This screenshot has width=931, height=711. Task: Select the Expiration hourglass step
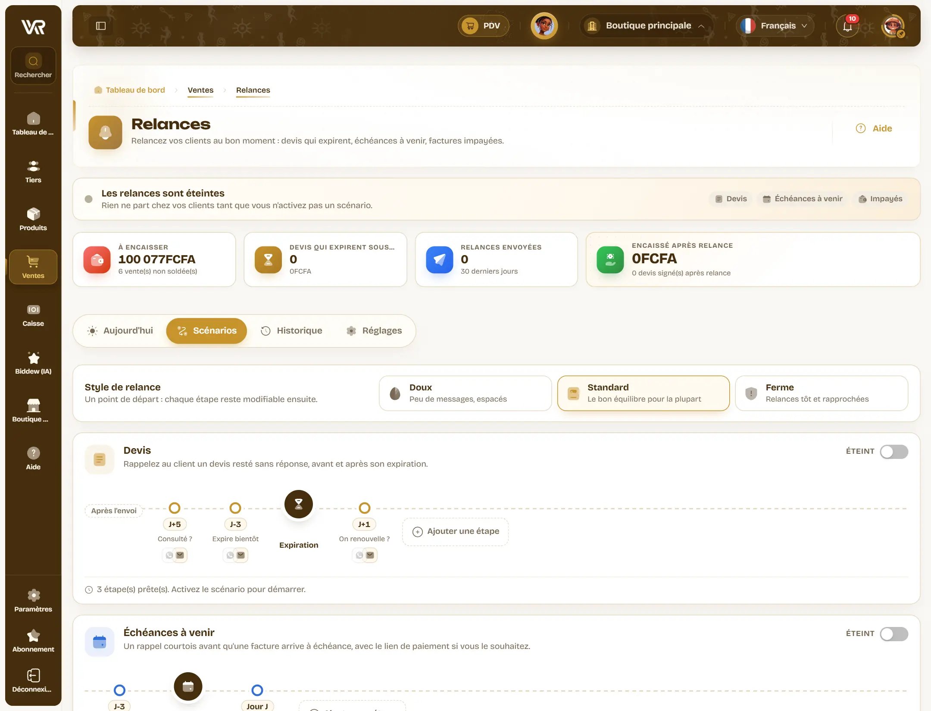298,504
